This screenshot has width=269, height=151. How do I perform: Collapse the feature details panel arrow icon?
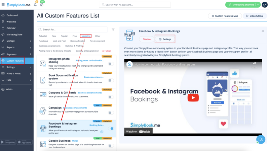pyautogui.click(x=262, y=31)
